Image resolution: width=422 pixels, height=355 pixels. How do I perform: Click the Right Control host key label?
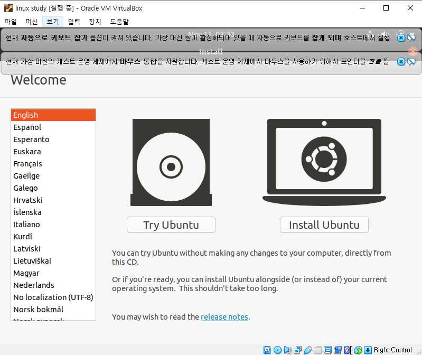click(392, 350)
